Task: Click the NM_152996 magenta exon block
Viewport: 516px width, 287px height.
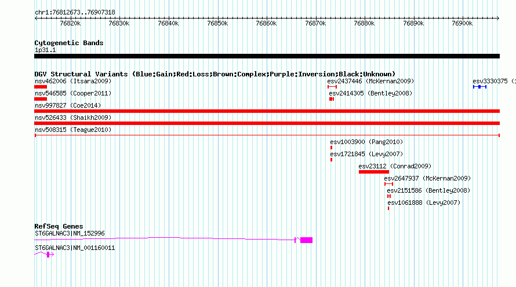Action: click(306, 240)
